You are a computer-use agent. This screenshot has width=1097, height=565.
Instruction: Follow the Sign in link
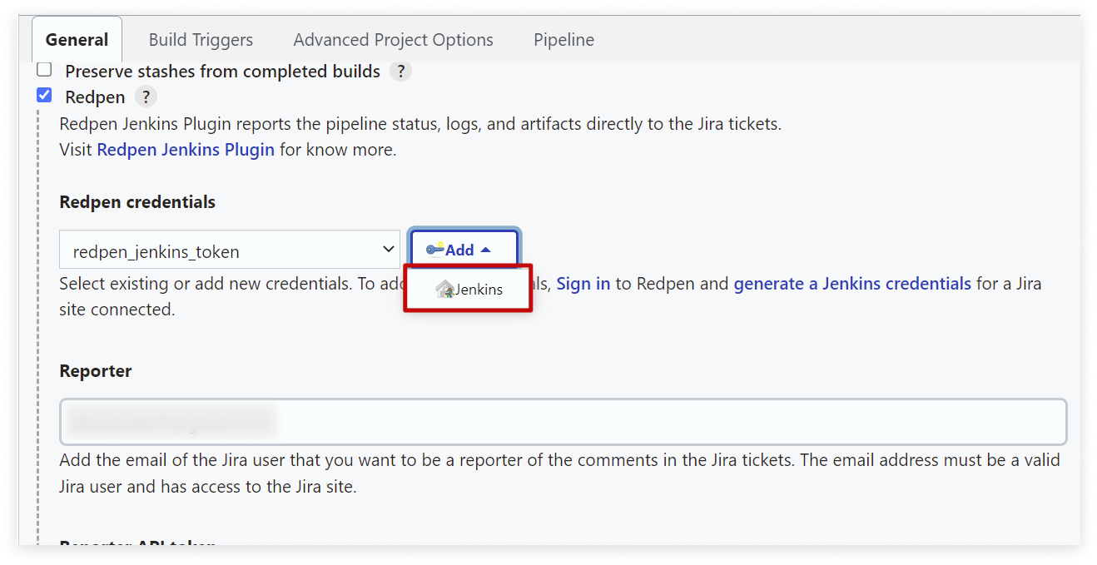point(583,283)
